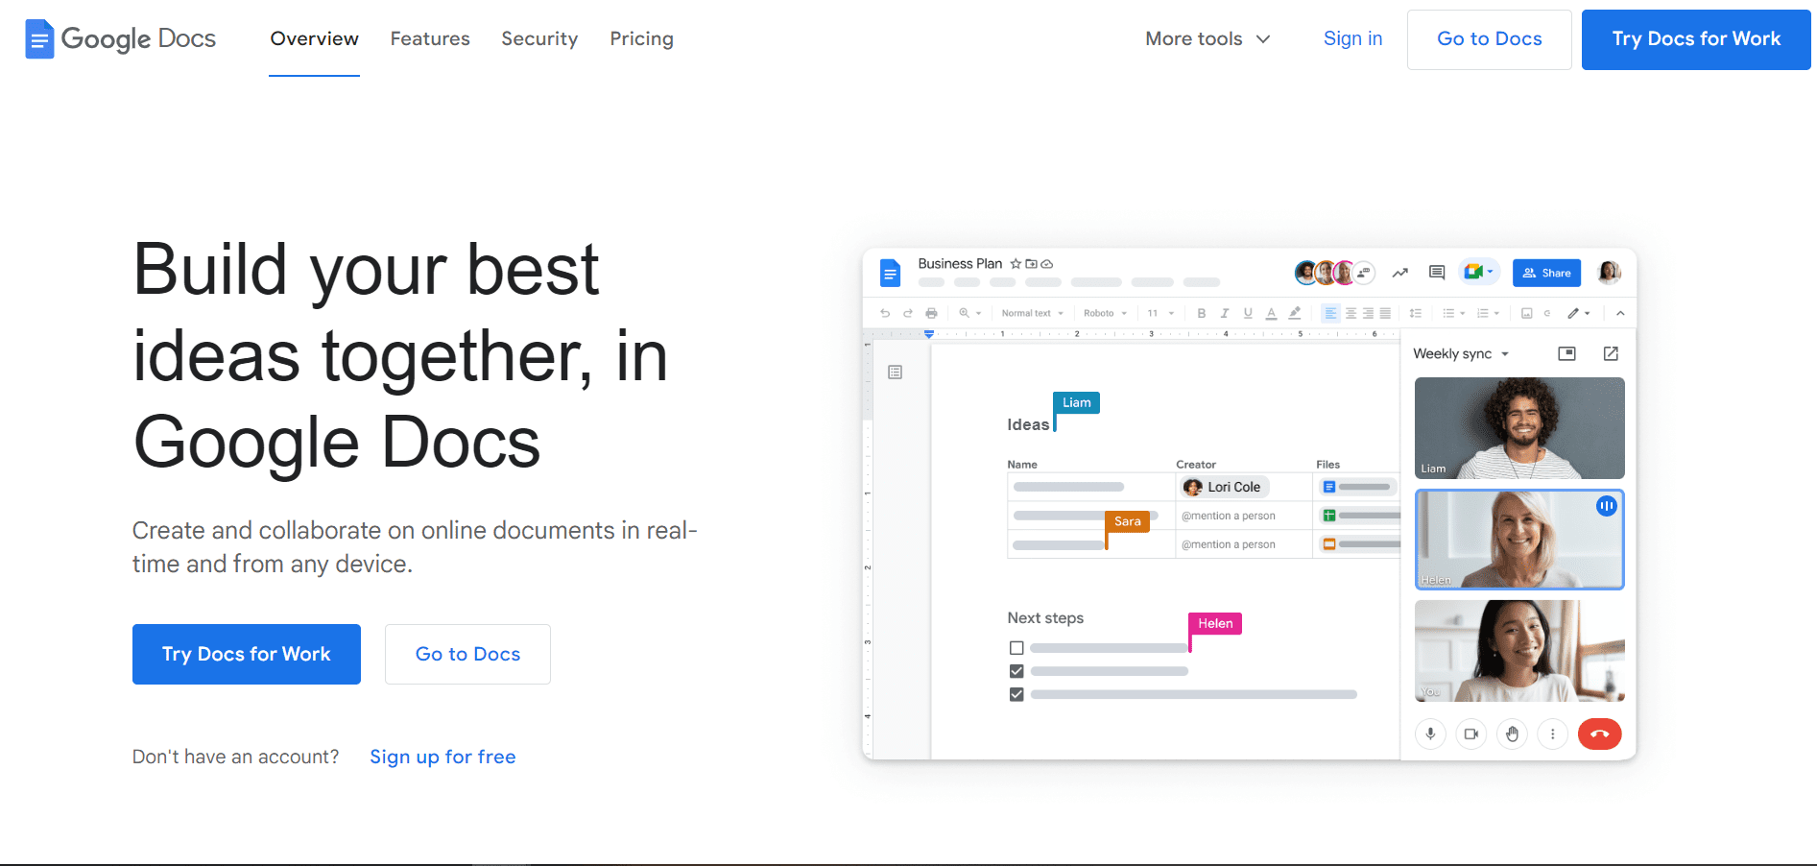Screen dimensions: 1817x866
Task: Check the unchecked box under Next steps
Action: (x=1016, y=648)
